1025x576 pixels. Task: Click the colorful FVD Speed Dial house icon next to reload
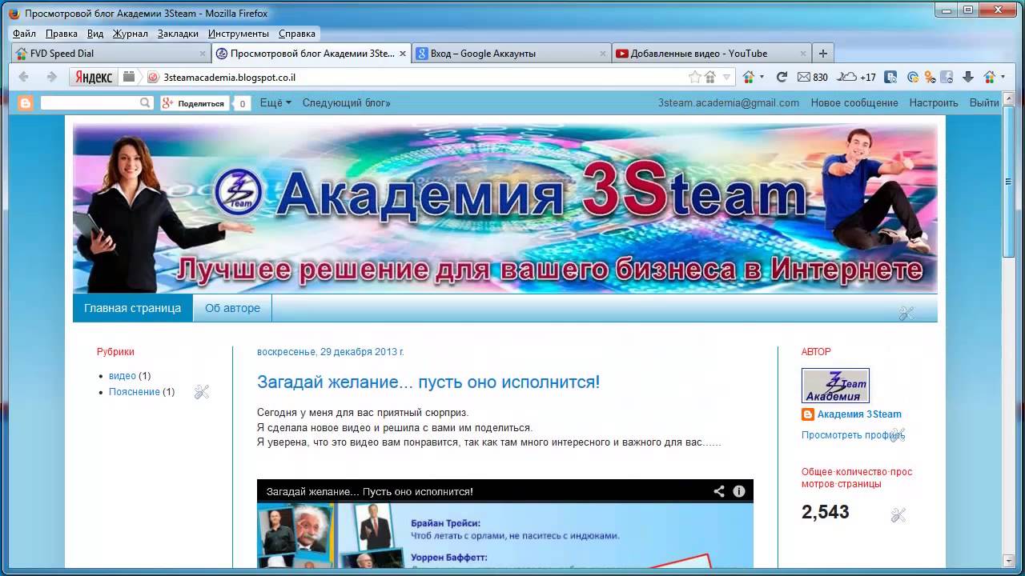tap(750, 77)
